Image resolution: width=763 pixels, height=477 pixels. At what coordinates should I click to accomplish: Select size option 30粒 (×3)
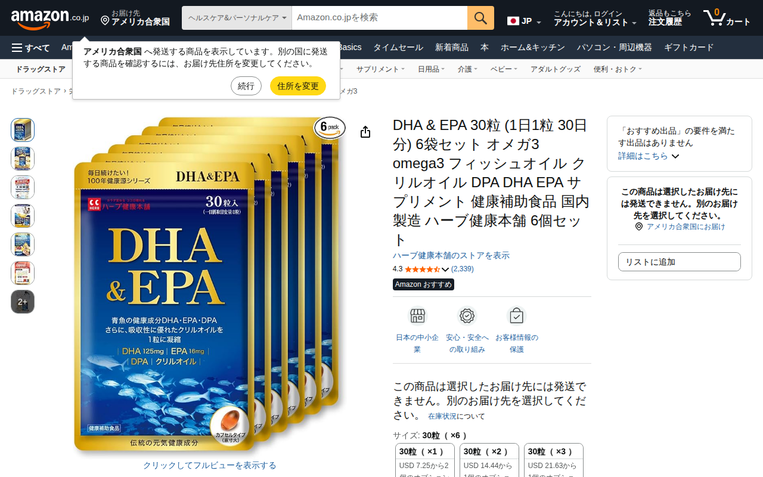point(554,460)
